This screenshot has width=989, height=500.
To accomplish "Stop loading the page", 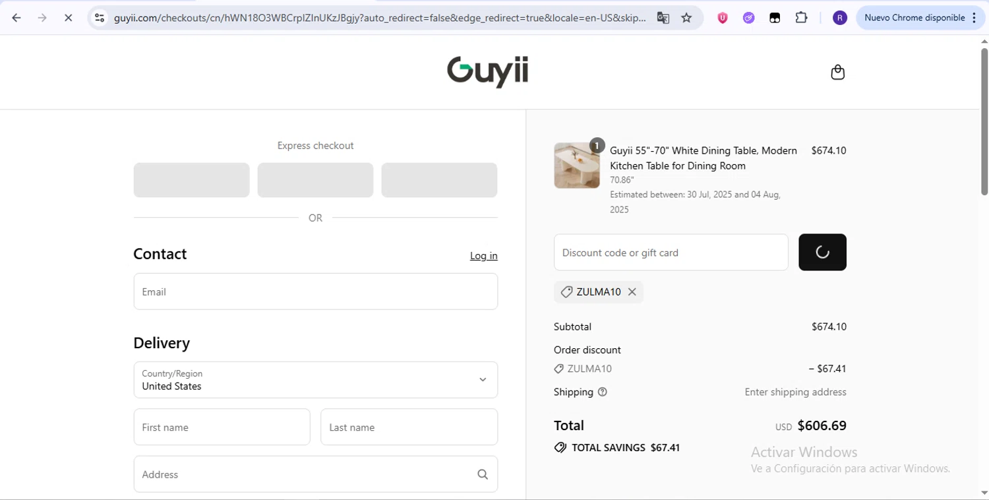I will (68, 18).
